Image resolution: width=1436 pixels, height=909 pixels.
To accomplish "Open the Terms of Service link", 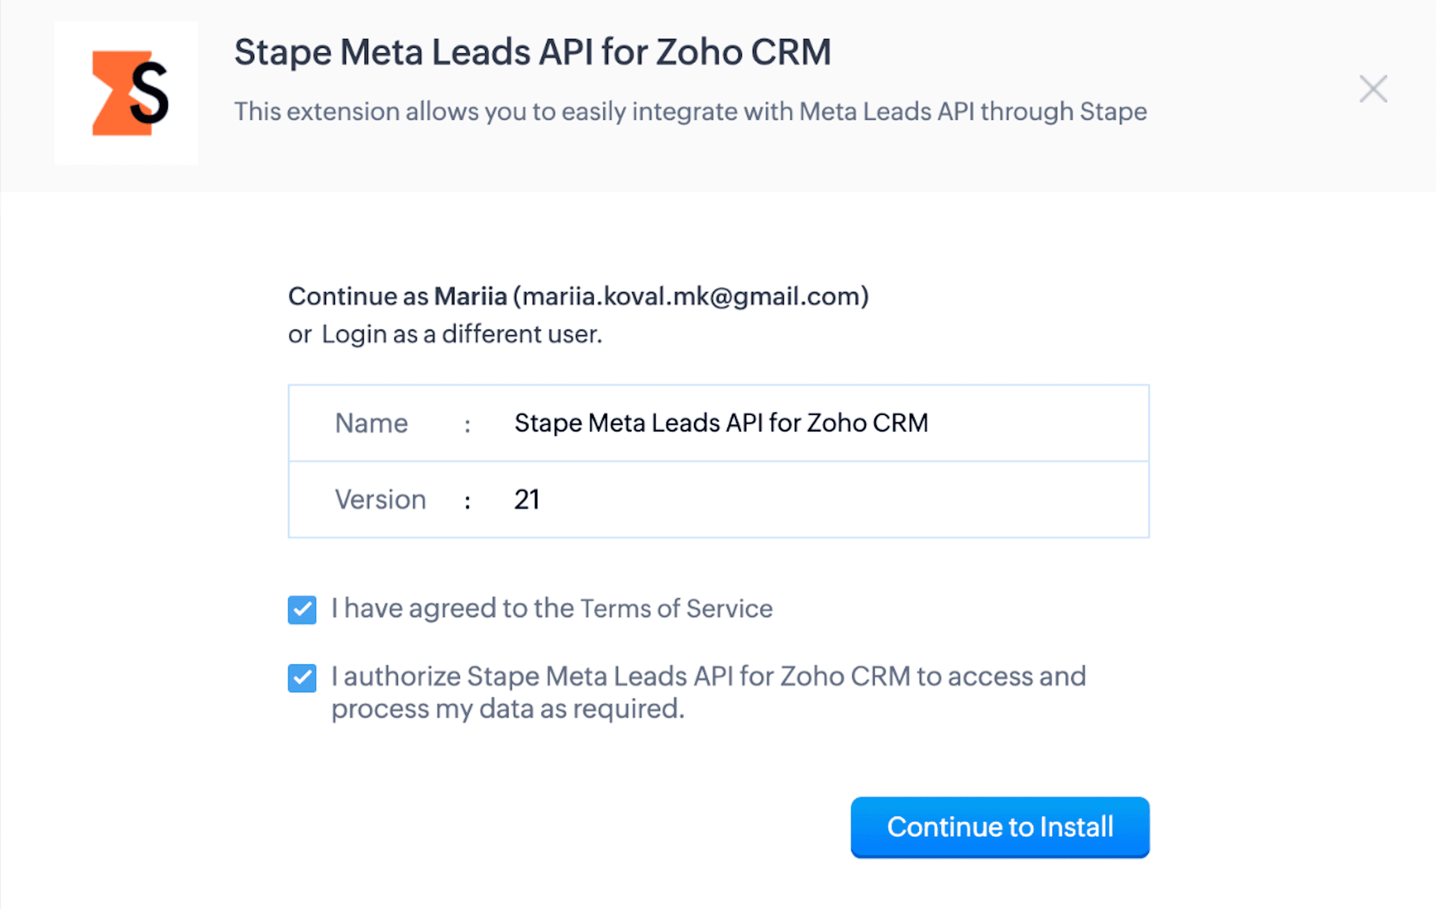I will click(676, 609).
